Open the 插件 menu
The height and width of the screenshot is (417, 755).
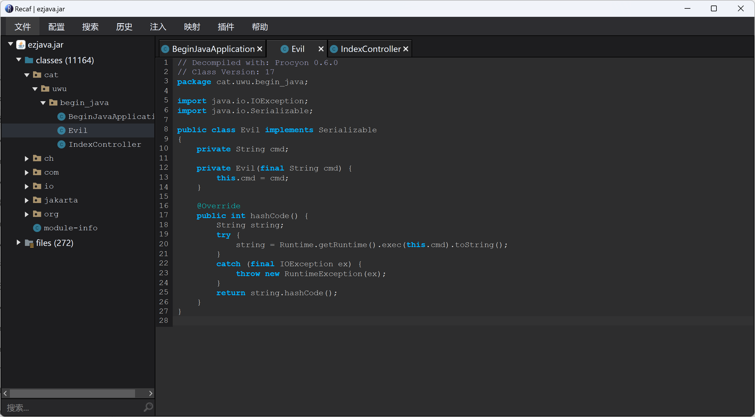pos(226,27)
